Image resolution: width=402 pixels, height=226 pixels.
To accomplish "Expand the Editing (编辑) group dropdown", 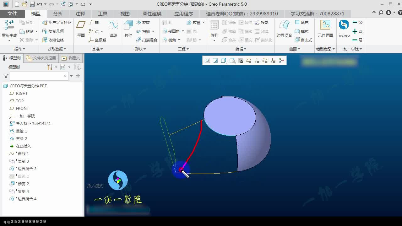I will point(241,49).
